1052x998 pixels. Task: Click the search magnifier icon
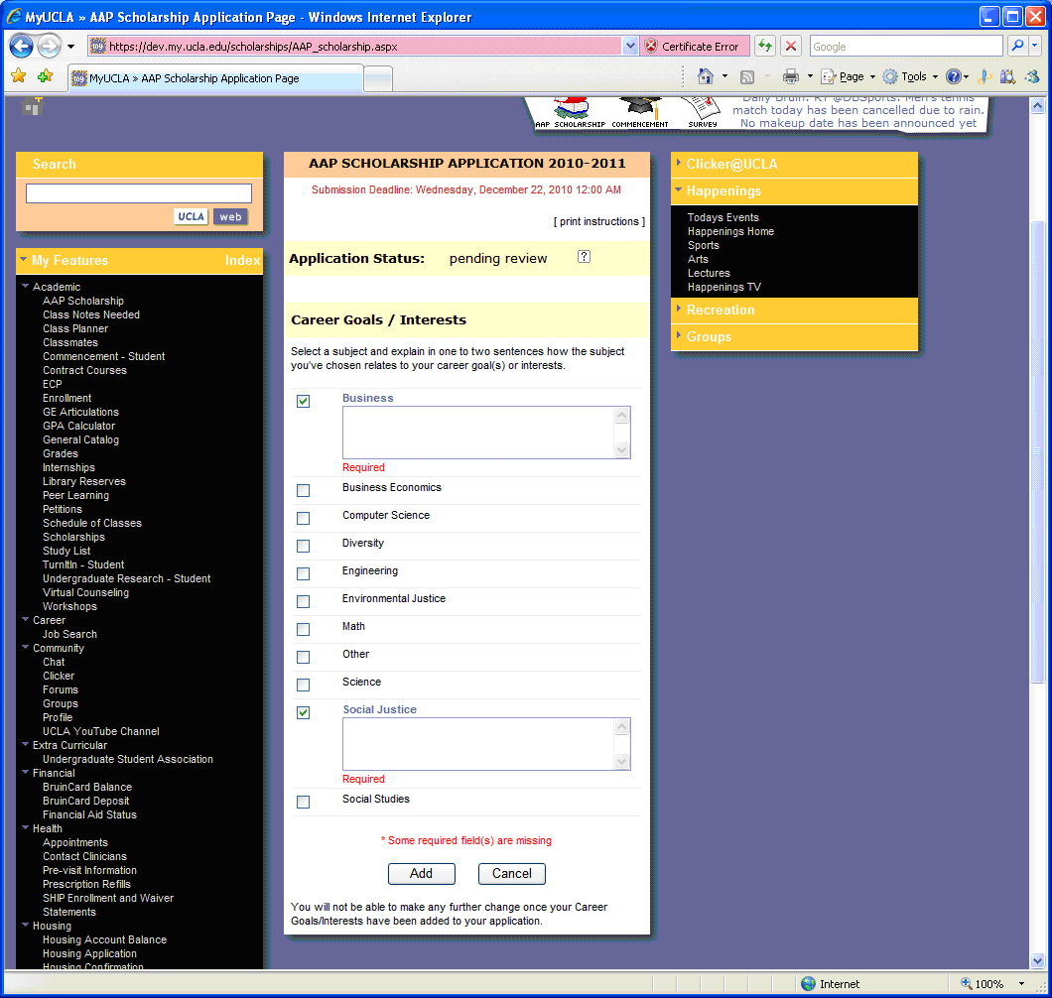pyautogui.click(x=1017, y=46)
